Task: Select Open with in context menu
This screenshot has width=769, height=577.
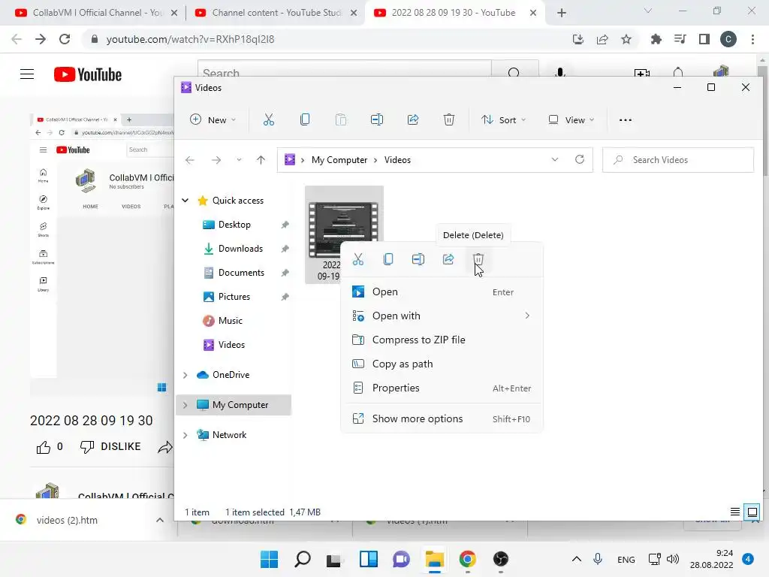Action: click(442, 316)
